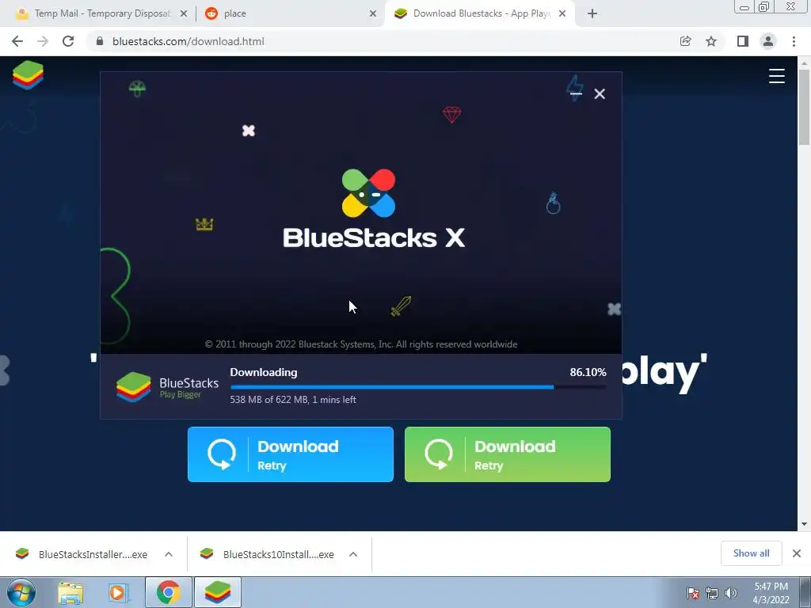Close the downloads bar
The image size is (811, 608).
797,553
